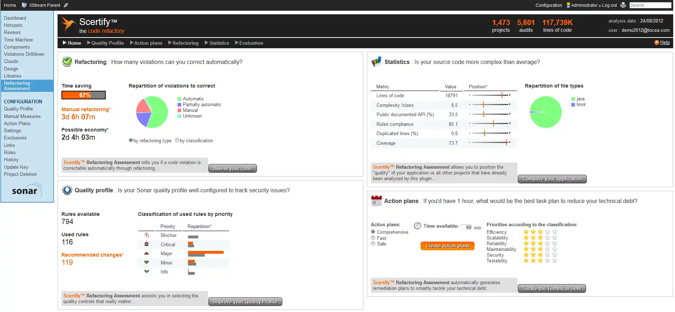Click the Lines of code position slider

click(x=490, y=95)
